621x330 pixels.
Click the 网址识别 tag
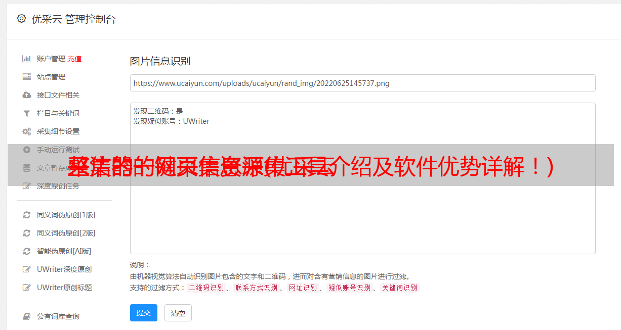tap(303, 288)
